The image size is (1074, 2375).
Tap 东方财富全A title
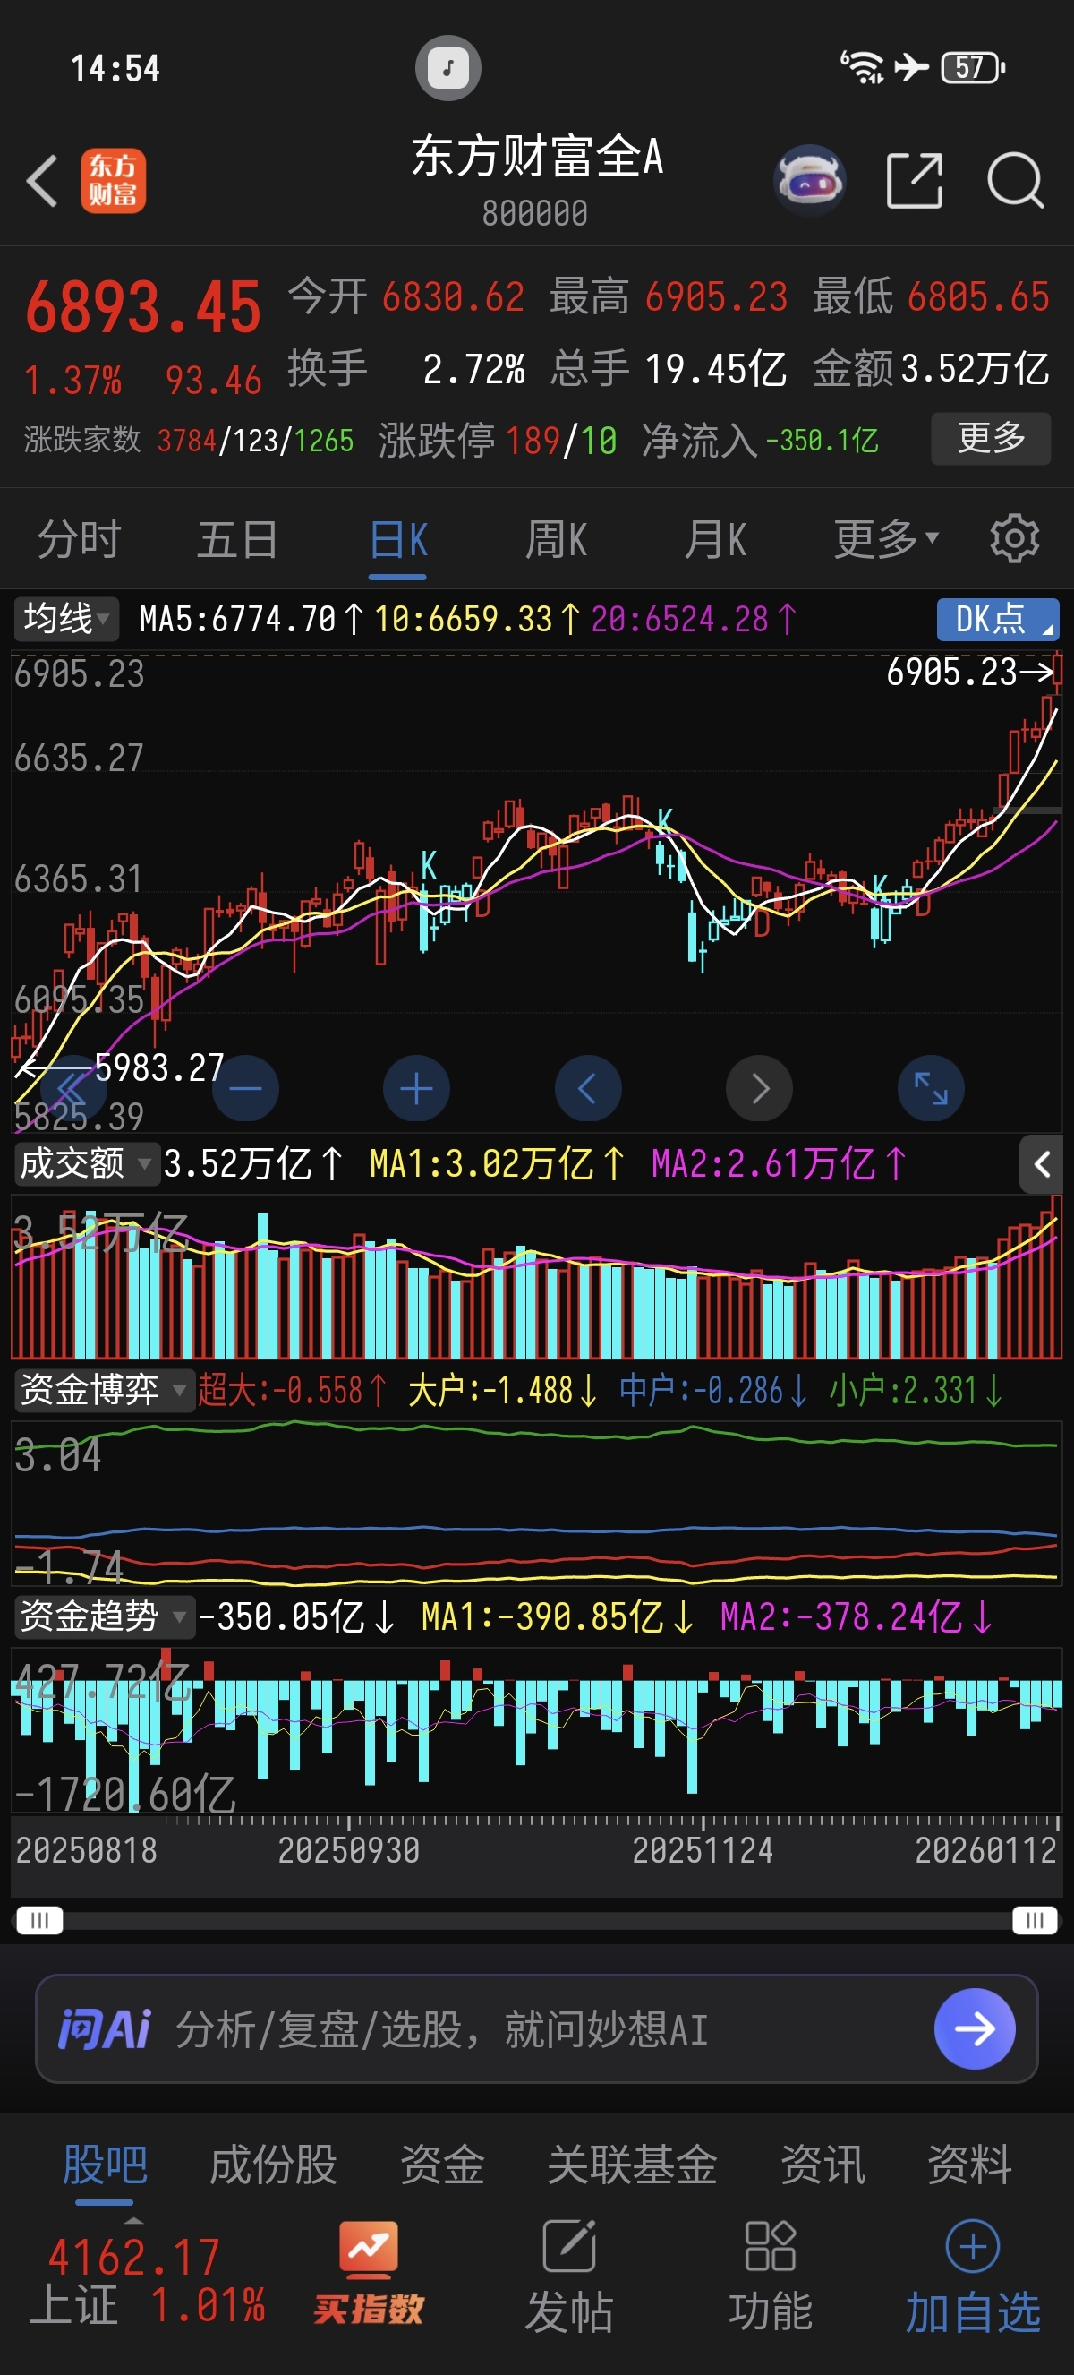coord(537,155)
